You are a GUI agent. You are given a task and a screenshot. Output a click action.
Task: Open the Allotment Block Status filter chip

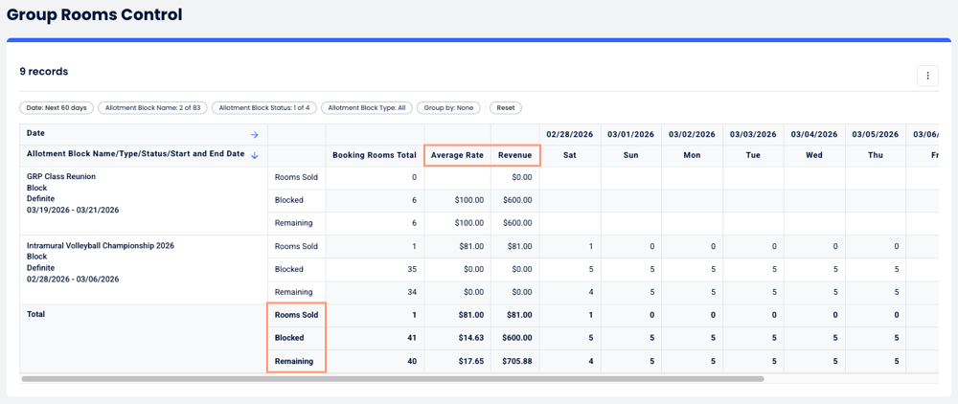click(x=263, y=108)
